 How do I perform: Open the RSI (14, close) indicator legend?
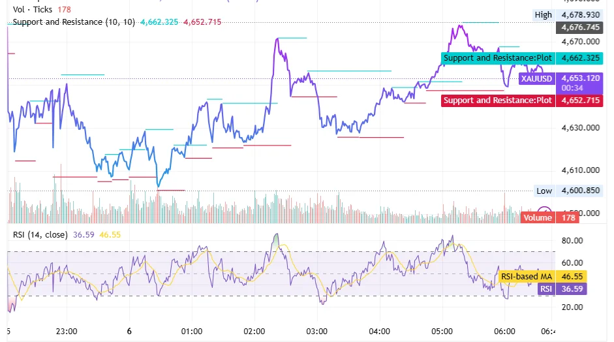point(40,235)
